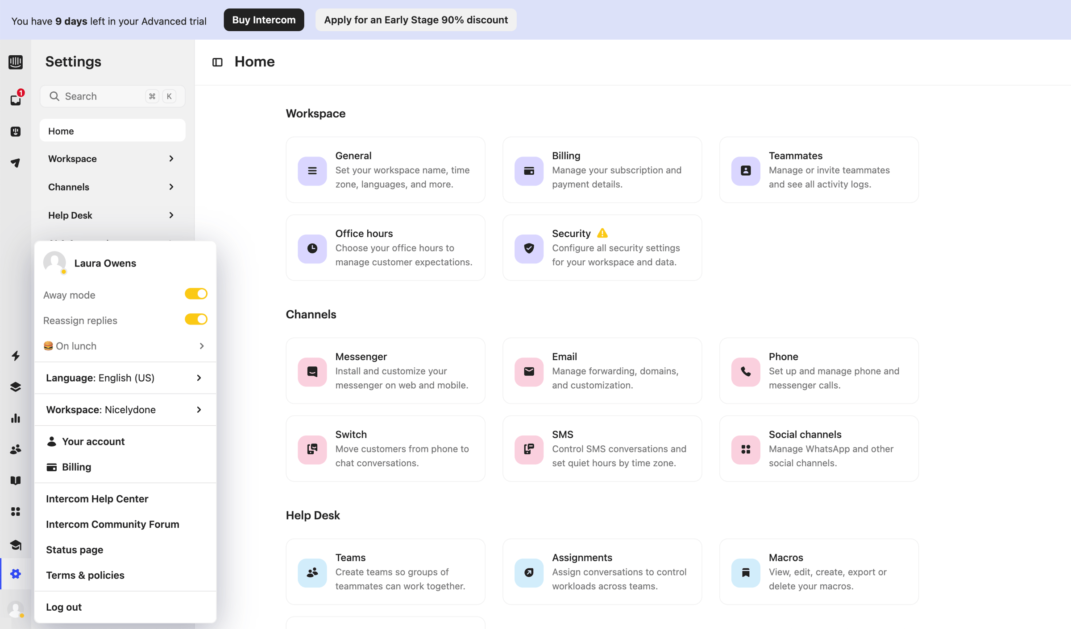Click the Billing card wallet icon

point(529,171)
